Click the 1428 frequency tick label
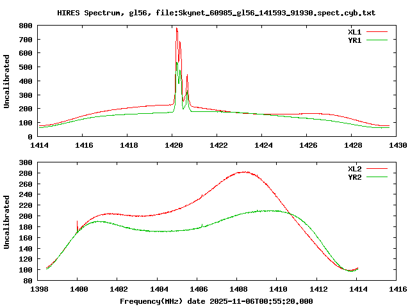This screenshot has height=307, width=410. point(353,145)
